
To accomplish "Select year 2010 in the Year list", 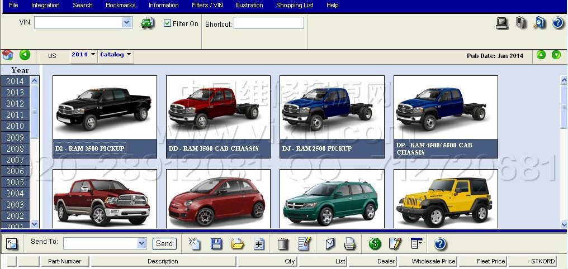I will click(15, 126).
